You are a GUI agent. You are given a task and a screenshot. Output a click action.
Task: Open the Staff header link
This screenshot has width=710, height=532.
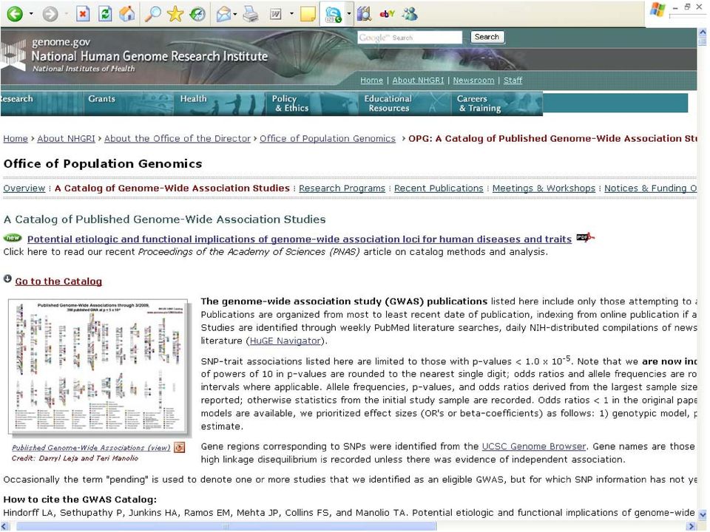tap(513, 80)
